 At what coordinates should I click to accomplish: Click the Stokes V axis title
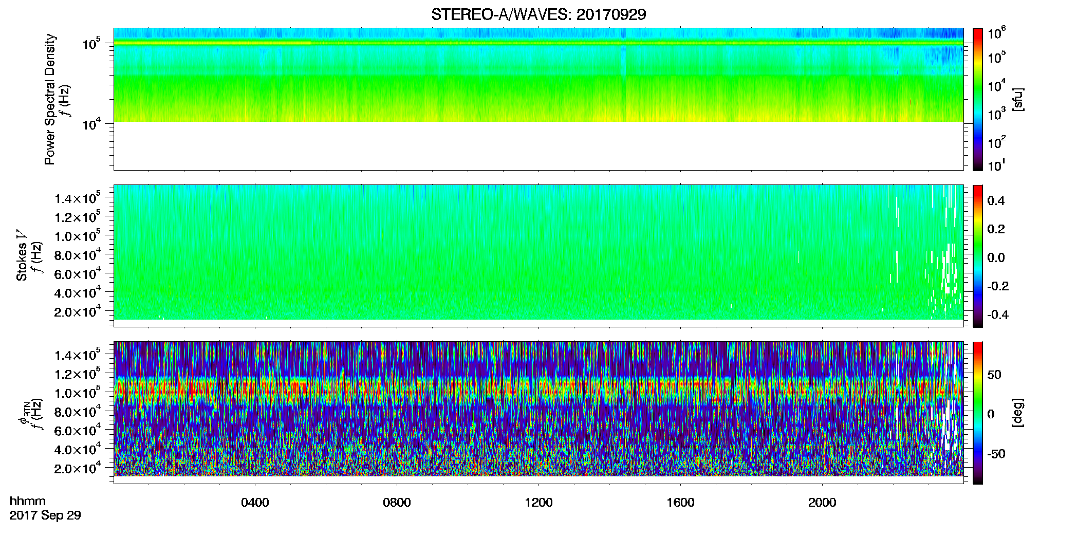pyautogui.click(x=22, y=255)
